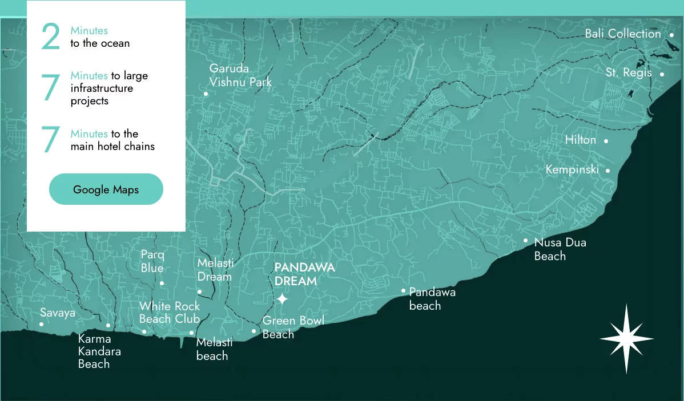Screen dimensions: 684x401
Task: Click the Green Bowl Beach marker dot
Action: click(x=254, y=331)
